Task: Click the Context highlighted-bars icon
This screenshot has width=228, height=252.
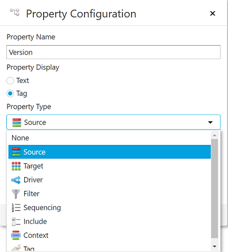Action: 16,235
